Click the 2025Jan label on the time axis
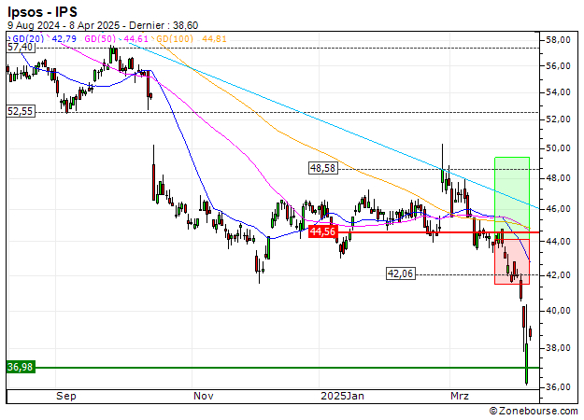The image size is (584, 420). coord(342,396)
